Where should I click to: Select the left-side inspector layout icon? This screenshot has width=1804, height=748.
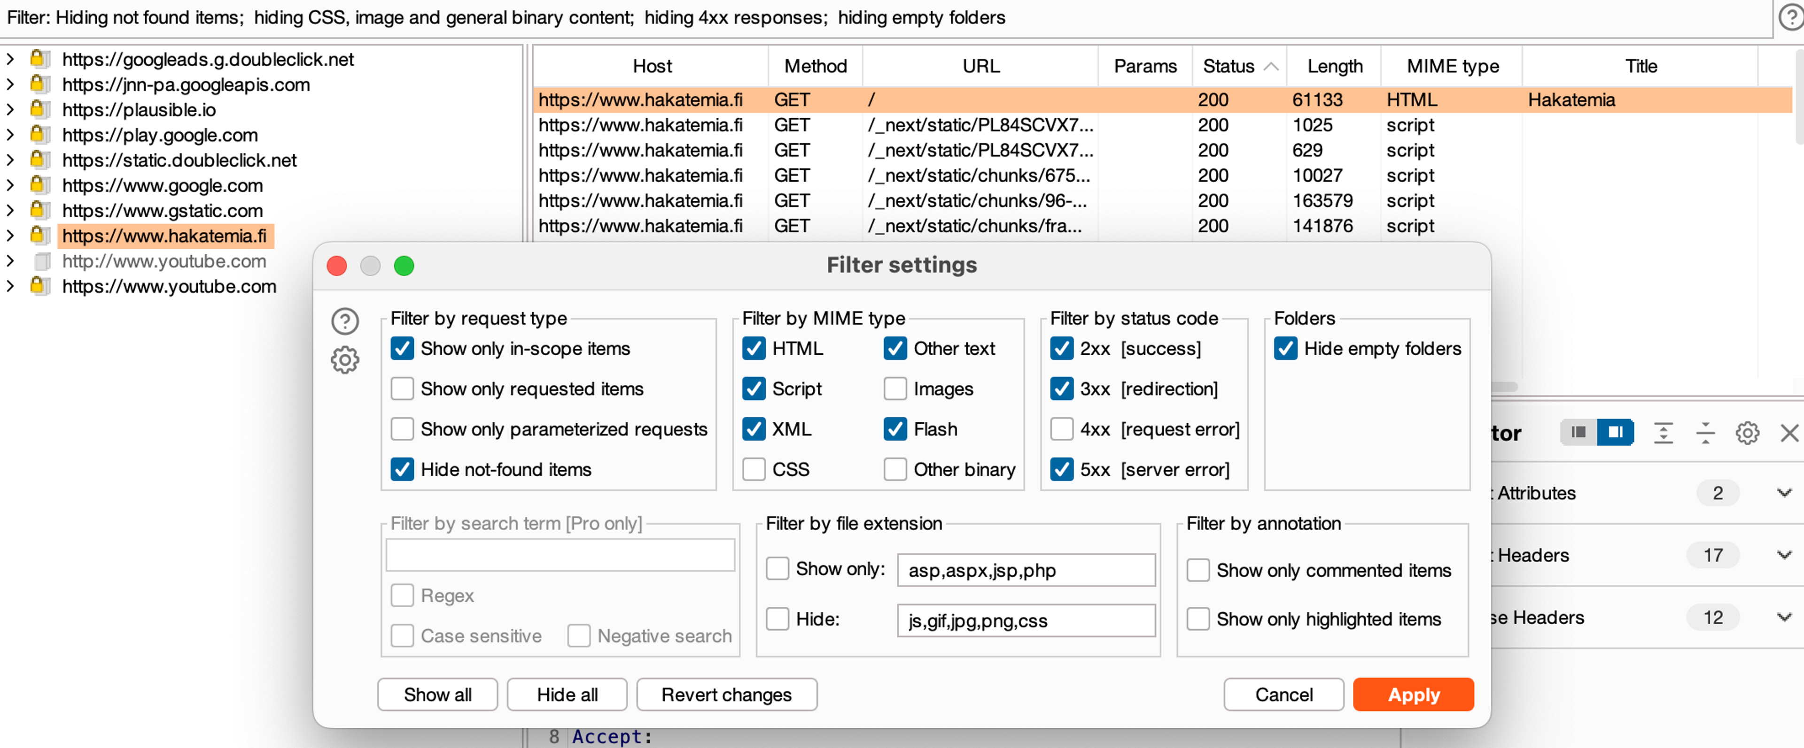pos(1578,433)
